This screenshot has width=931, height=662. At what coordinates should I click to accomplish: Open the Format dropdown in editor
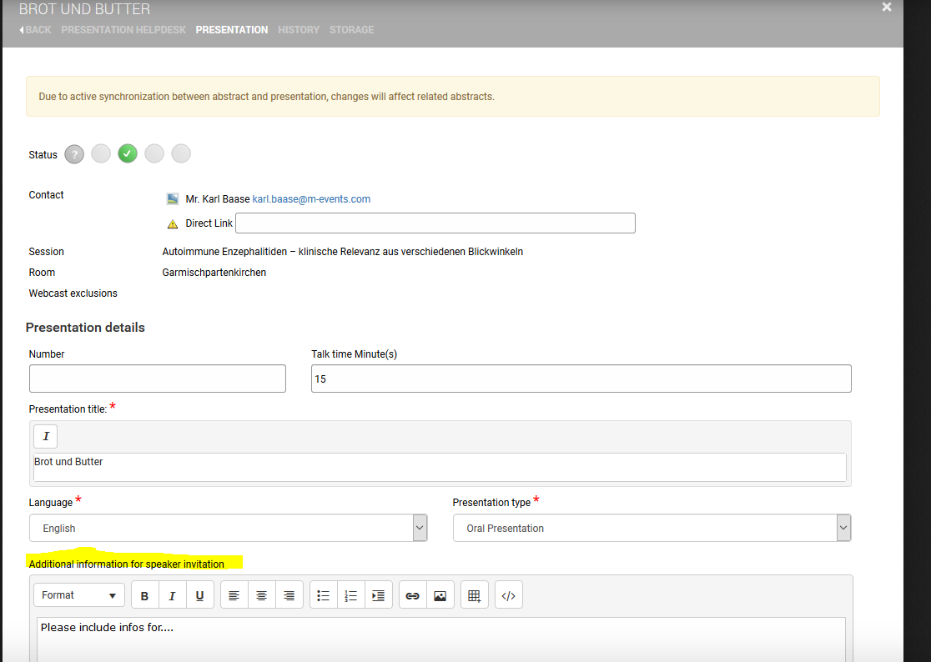click(79, 595)
